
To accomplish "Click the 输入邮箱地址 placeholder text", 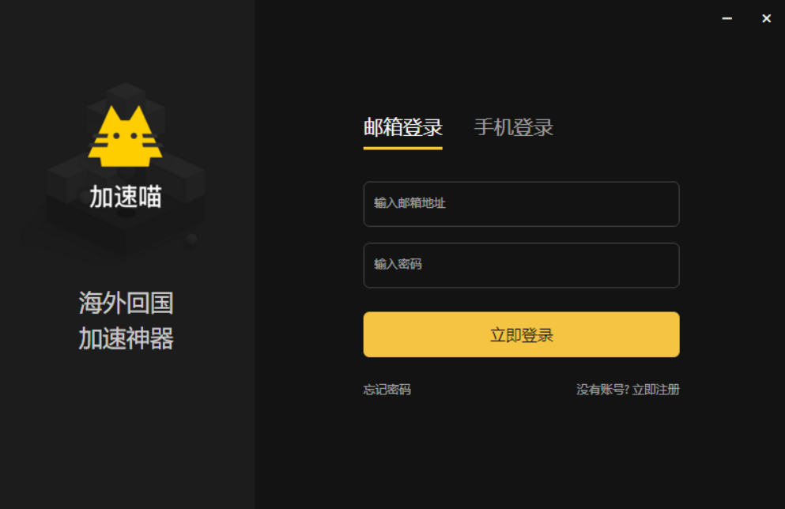I will 409,202.
